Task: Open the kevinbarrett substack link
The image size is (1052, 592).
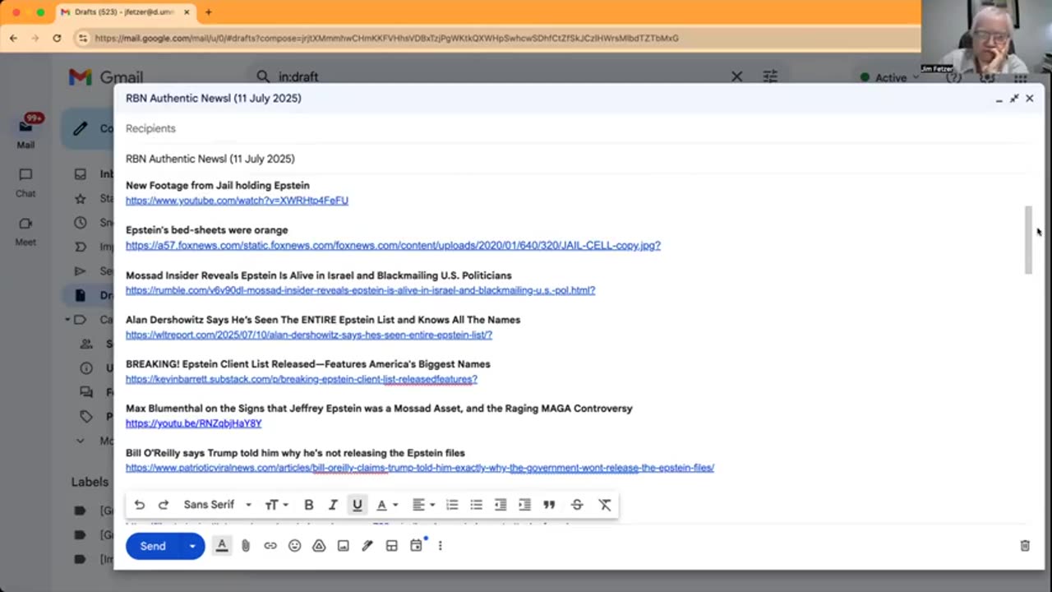Action: (x=302, y=379)
